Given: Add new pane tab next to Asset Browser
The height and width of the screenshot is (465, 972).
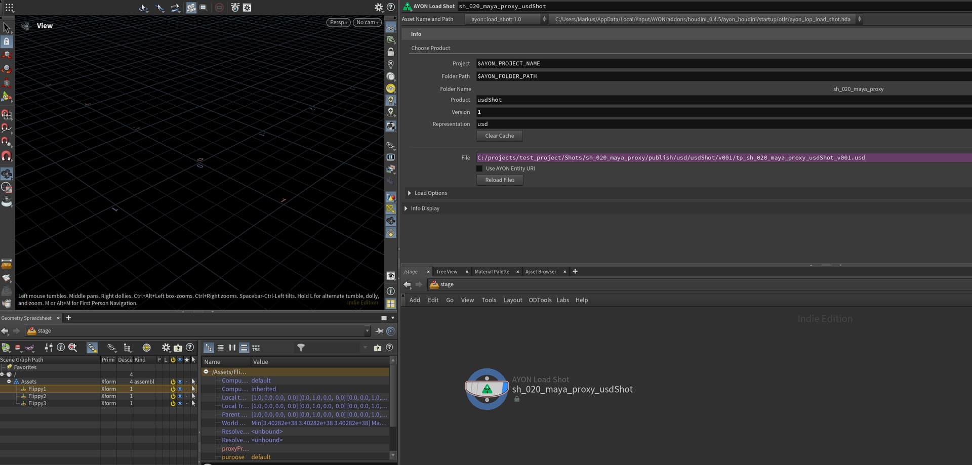Looking at the screenshot, I should click(575, 272).
